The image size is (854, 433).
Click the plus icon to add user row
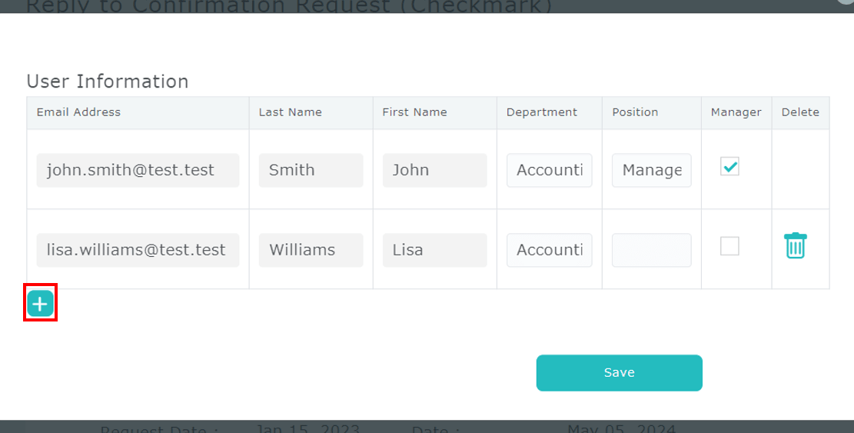[40, 305]
